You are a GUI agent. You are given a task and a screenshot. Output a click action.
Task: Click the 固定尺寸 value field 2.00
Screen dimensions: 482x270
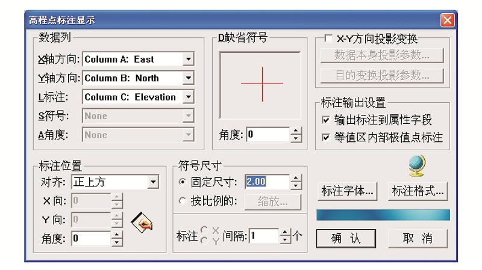pos(267,182)
